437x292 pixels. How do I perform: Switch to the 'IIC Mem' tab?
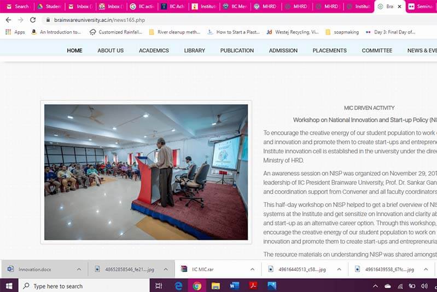tap(235, 6)
